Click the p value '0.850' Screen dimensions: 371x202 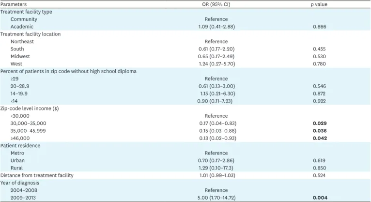click(x=320, y=168)
